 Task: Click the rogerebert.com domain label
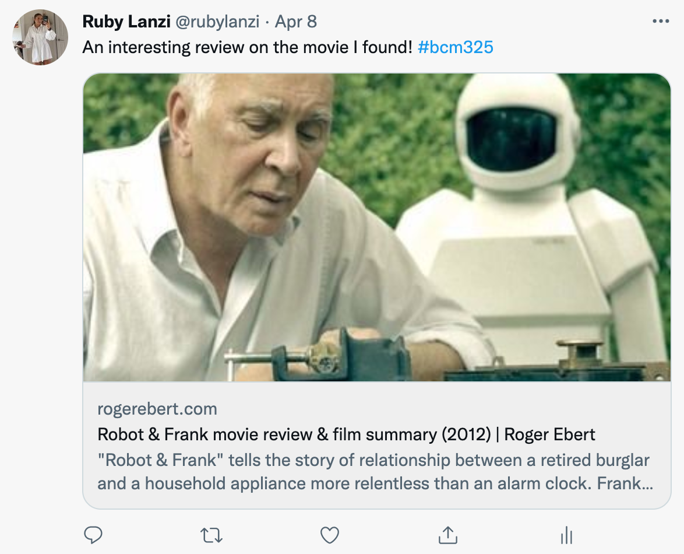coord(157,409)
